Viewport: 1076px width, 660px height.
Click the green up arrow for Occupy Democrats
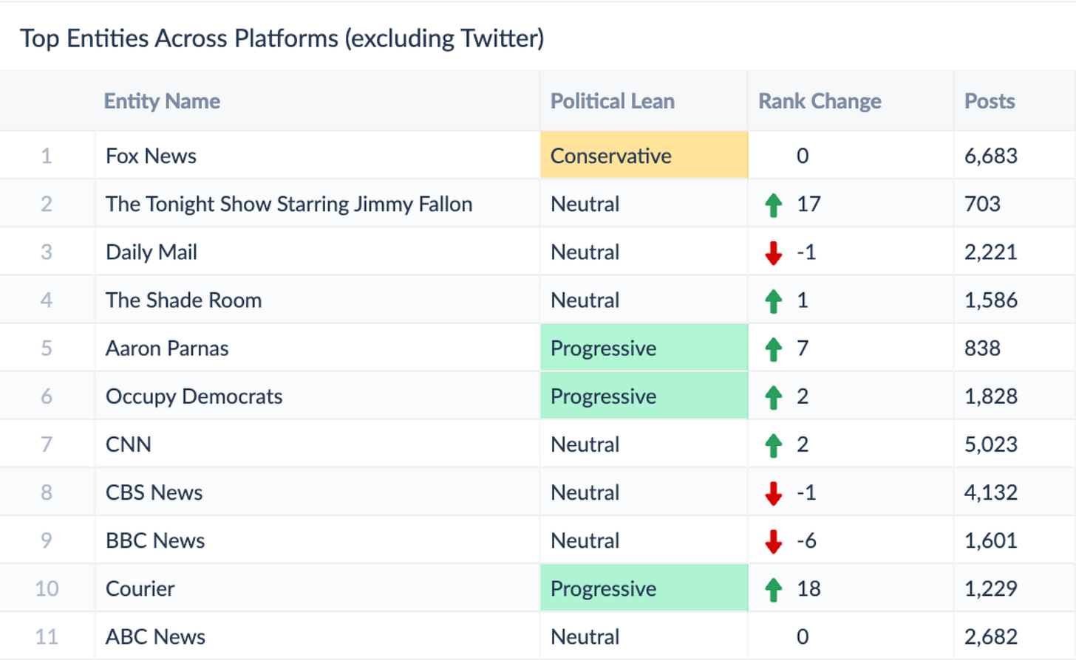[773, 397]
